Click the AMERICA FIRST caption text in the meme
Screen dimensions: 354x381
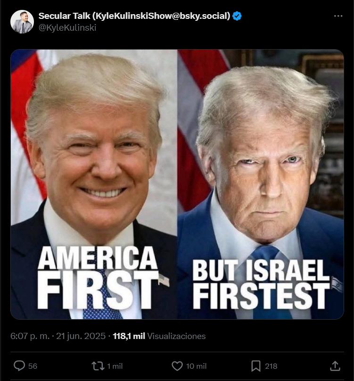[98, 278]
